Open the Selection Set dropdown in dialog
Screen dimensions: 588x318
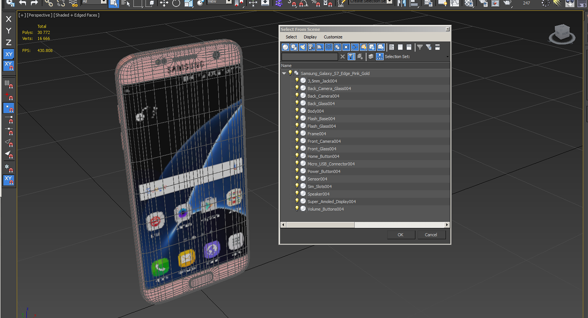[x=447, y=57]
